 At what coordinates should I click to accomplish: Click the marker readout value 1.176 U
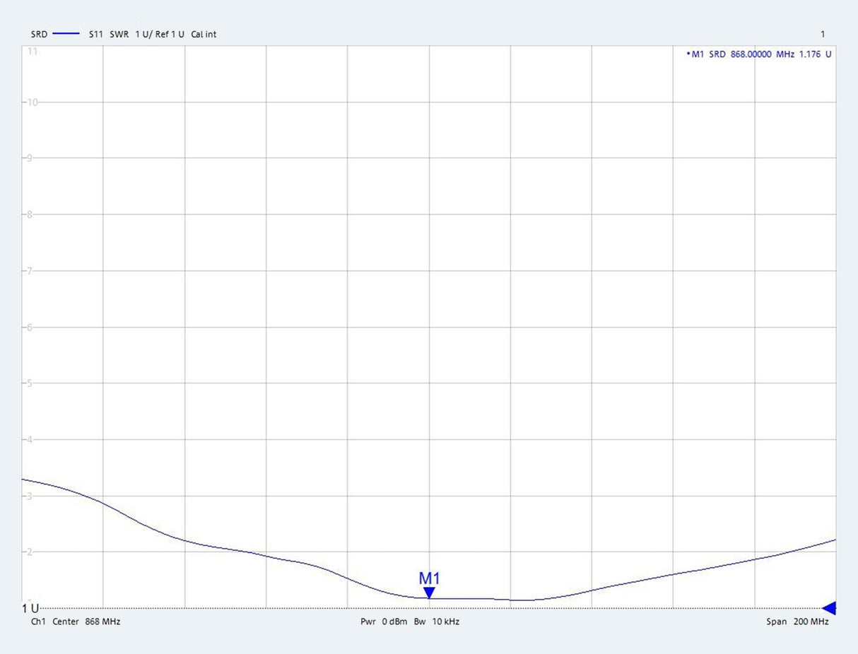click(815, 54)
